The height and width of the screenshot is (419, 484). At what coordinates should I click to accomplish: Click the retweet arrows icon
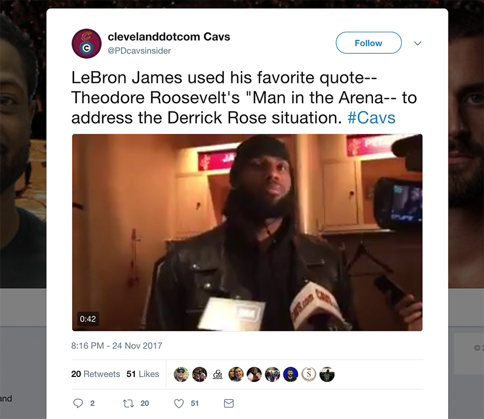(x=129, y=403)
